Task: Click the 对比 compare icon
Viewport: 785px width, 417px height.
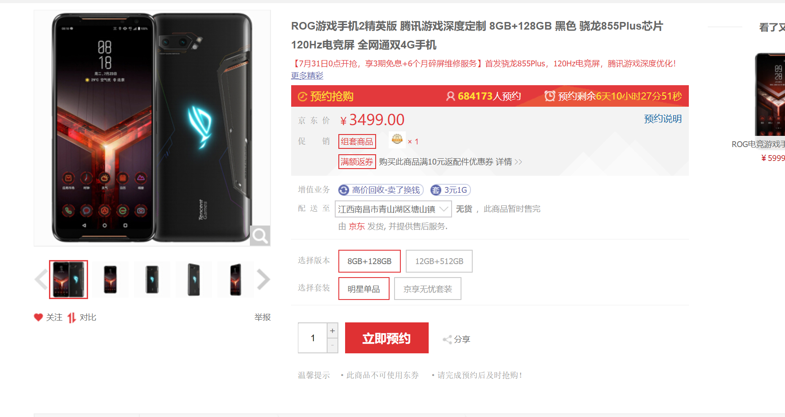Action: (71, 317)
